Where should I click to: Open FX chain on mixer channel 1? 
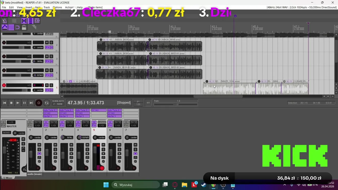point(30,125)
